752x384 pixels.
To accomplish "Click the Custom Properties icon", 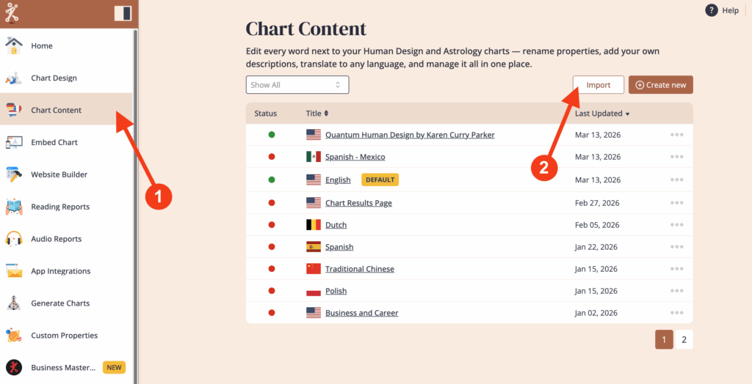I will [14, 336].
